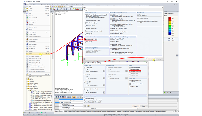
Task: Click OK button in Export dialog
Action: click(151, 59)
